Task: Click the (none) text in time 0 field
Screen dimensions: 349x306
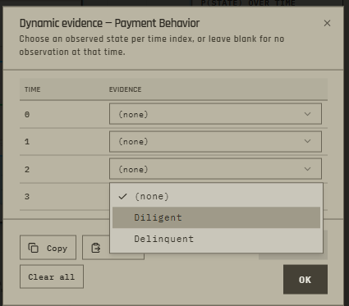Action: pyautogui.click(x=133, y=114)
